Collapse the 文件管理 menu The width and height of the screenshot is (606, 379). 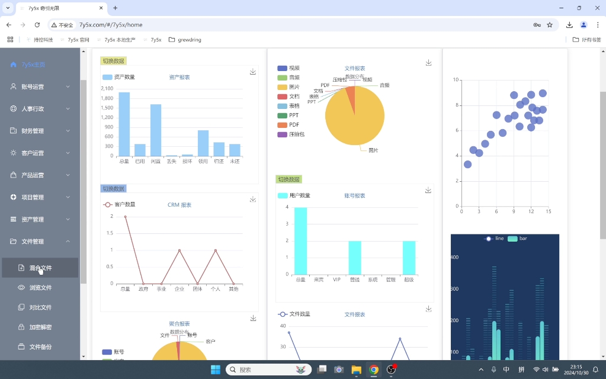tap(40, 242)
